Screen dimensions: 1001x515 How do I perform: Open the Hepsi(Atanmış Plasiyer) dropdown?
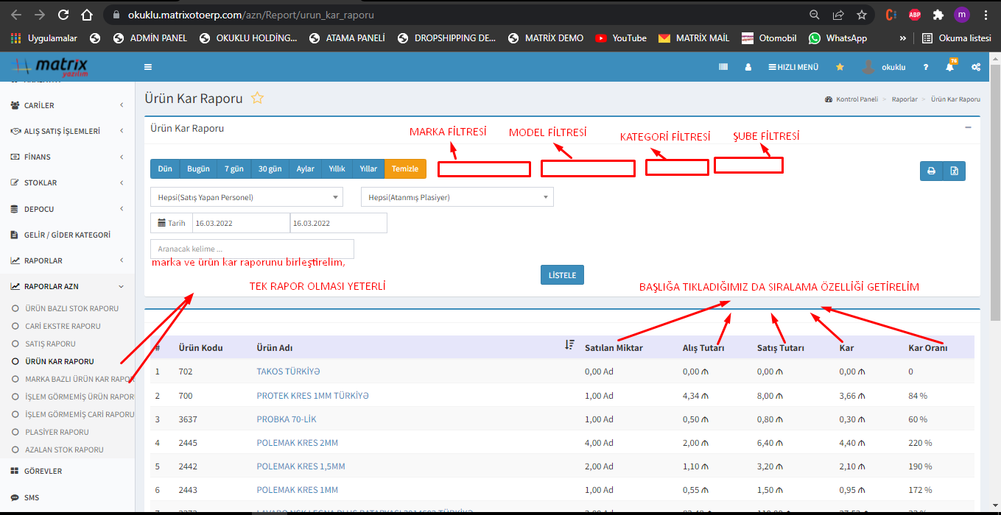pos(457,197)
